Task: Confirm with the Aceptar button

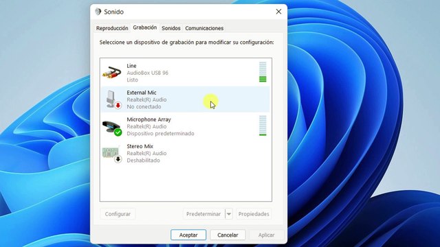Action: (188, 235)
